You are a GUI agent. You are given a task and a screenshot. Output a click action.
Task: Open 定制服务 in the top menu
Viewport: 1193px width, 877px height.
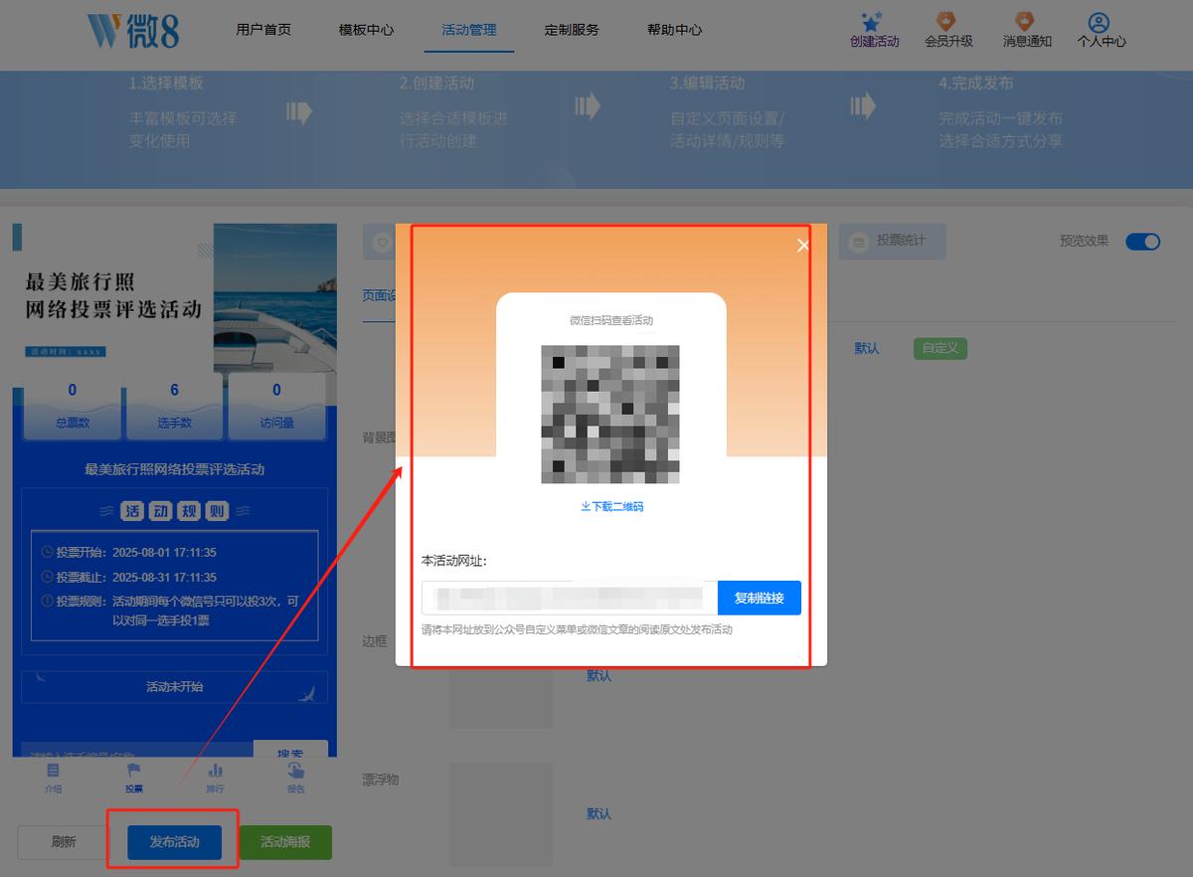point(572,30)
